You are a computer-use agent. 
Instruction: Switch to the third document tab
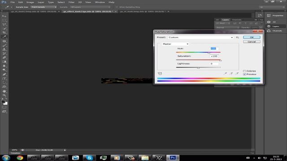pos(143,11)
